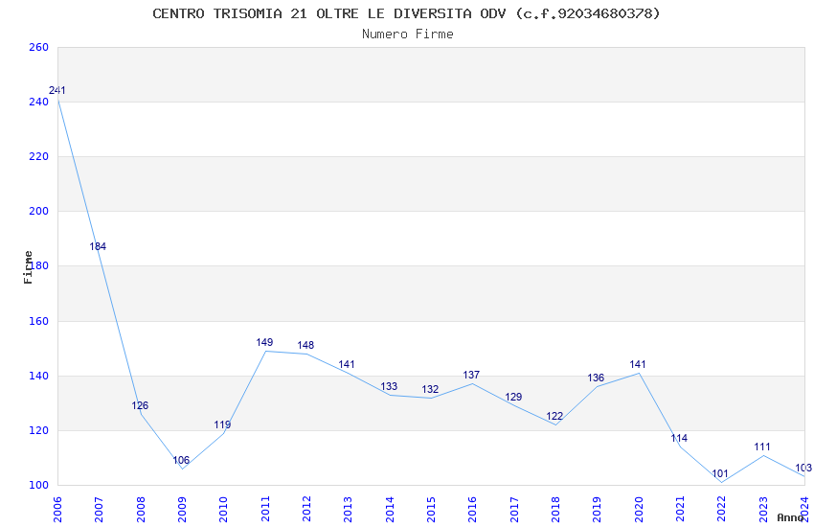Select the 149 peak label at 2011
The width and height of the screenshot is (814, 527).
pos(264,342)
